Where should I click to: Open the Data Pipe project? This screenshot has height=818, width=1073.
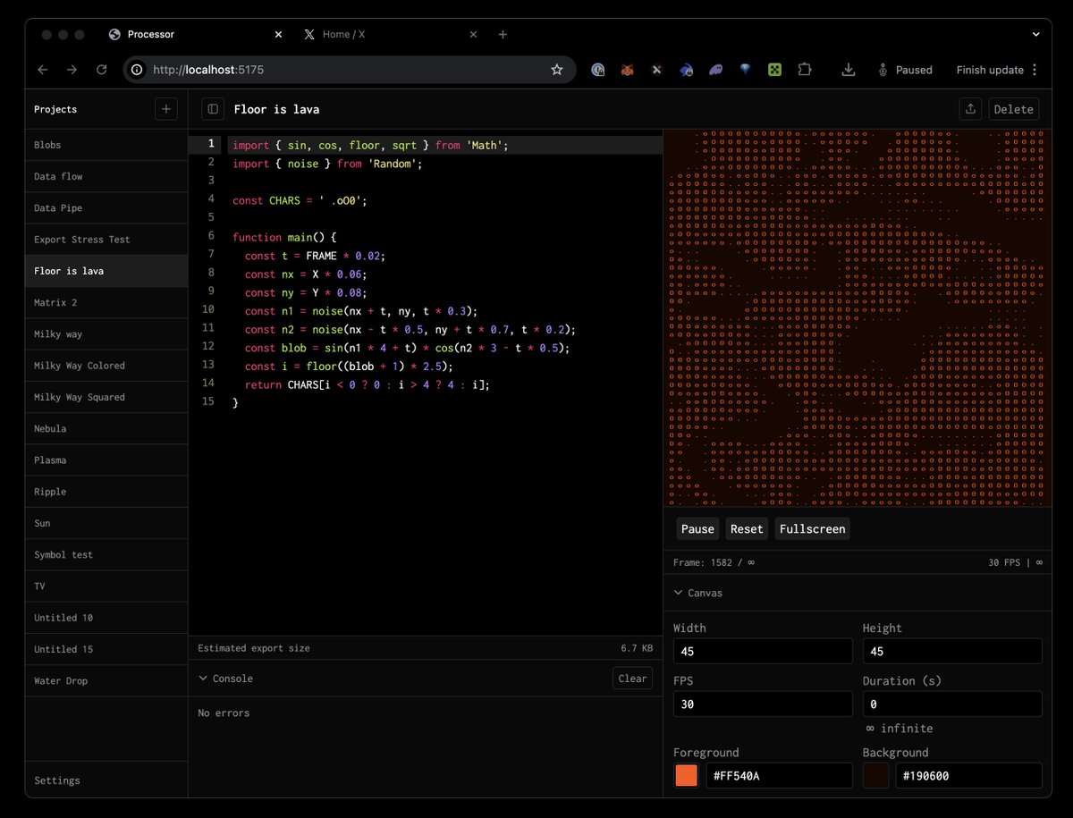106,207
